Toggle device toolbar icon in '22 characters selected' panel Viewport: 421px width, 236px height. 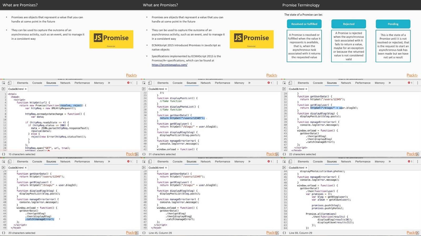[x=290, y=83]
